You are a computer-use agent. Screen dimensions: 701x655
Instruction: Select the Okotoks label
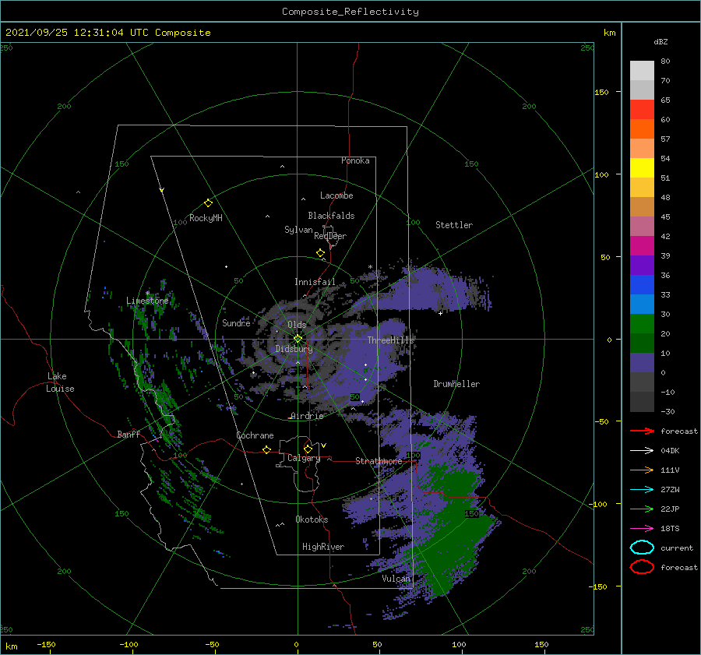pos(312,519)
